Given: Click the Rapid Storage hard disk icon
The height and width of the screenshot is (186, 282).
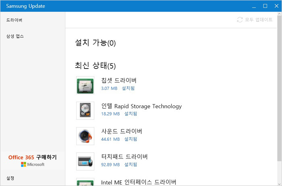Looking at the screenshot, I should tap(85, 111).
